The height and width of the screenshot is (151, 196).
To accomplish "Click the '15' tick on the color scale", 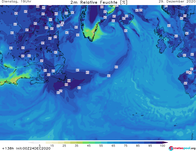I will [52, 146].
